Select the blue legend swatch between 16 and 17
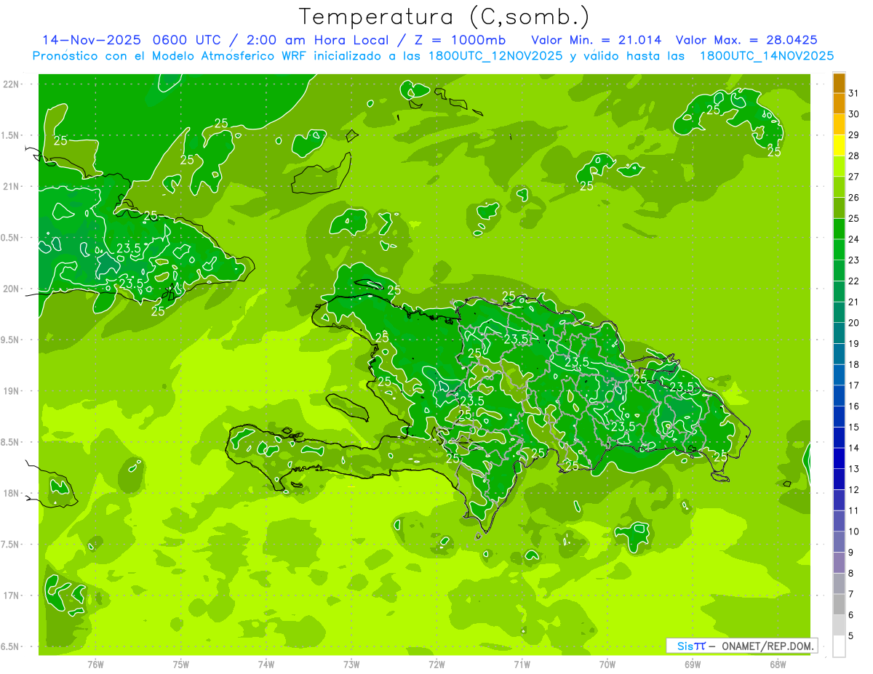The image size is (873, 674). [x=839, y=396]
